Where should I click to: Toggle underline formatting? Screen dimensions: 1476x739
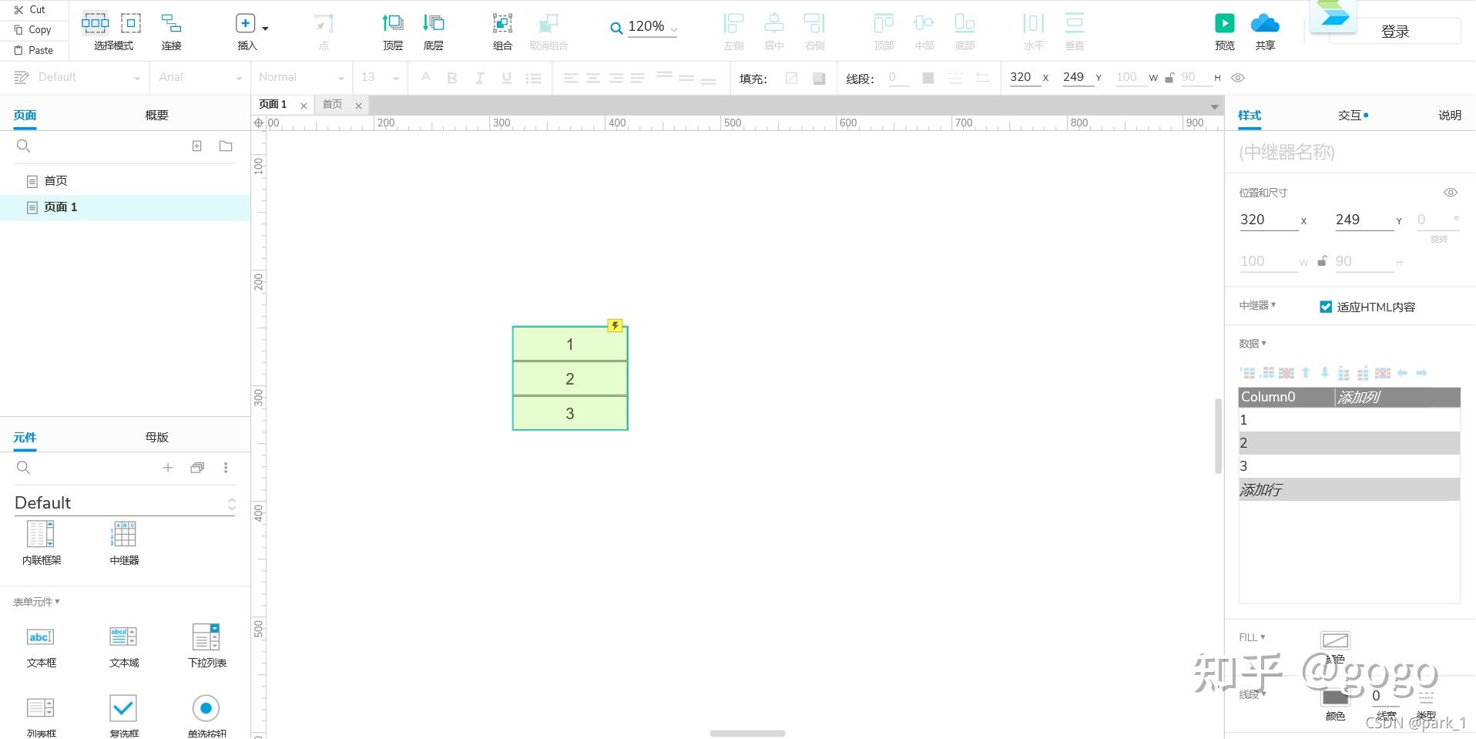(506, 78)
